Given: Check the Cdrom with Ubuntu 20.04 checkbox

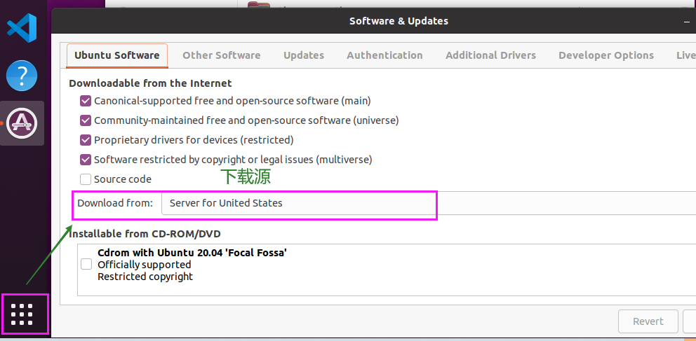Looking at the screenshot, I should tap(86, 265).
